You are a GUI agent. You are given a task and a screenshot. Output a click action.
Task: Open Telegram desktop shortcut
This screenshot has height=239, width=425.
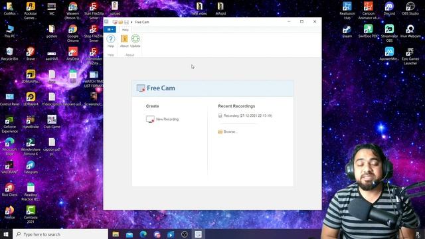pos(31,167)
